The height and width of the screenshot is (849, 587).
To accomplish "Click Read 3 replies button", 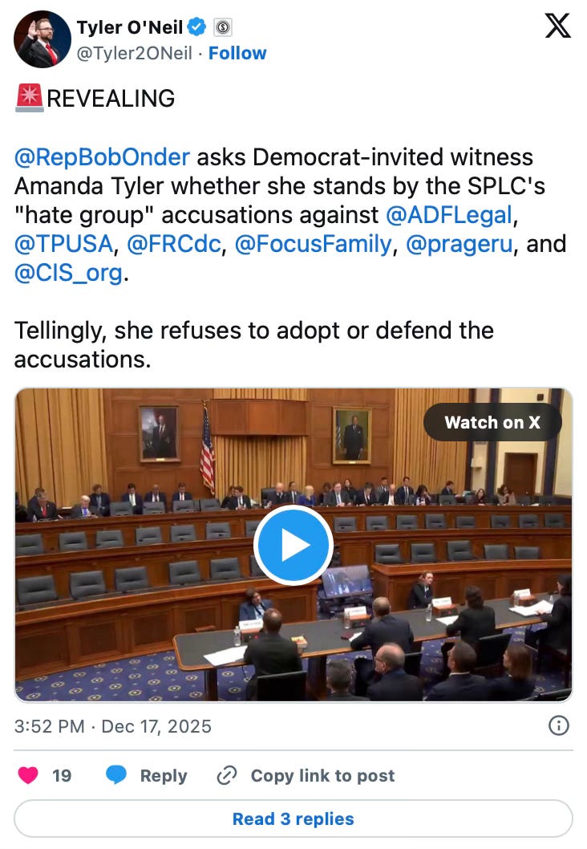I will click(293, 819).
